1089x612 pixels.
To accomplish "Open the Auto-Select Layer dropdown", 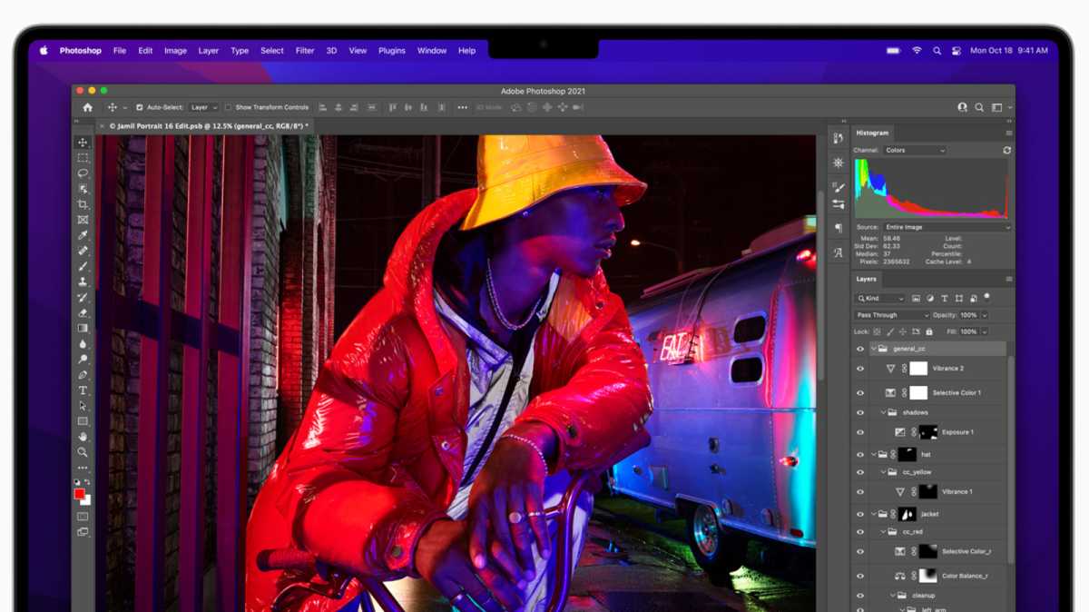I will (x=203, y=107).
